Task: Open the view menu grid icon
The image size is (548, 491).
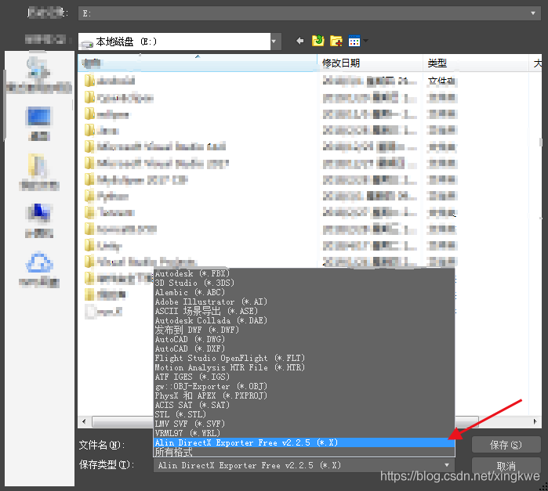Action: tap(354, 41)
